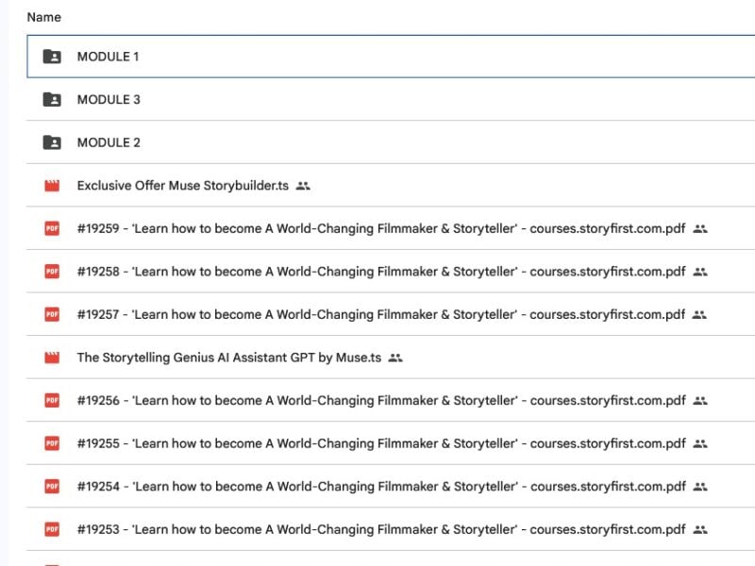755x566 pixels.
Task: Select file name Exclusive Offer Muse Storybuilder.ts
Action: [183, 186]
